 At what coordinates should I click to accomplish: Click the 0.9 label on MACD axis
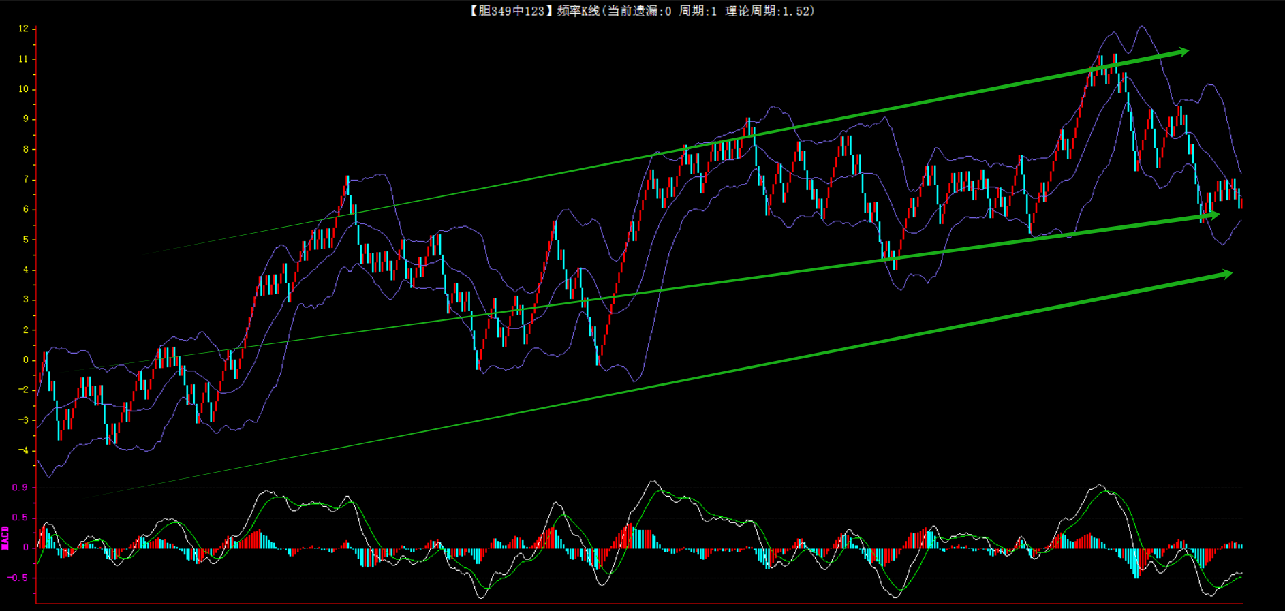pos(20,488)
